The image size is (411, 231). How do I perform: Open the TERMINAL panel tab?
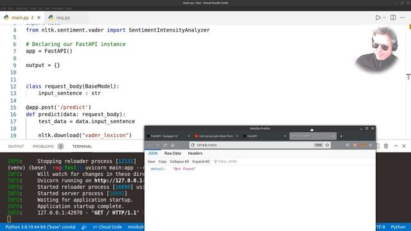tap(82, 146)
